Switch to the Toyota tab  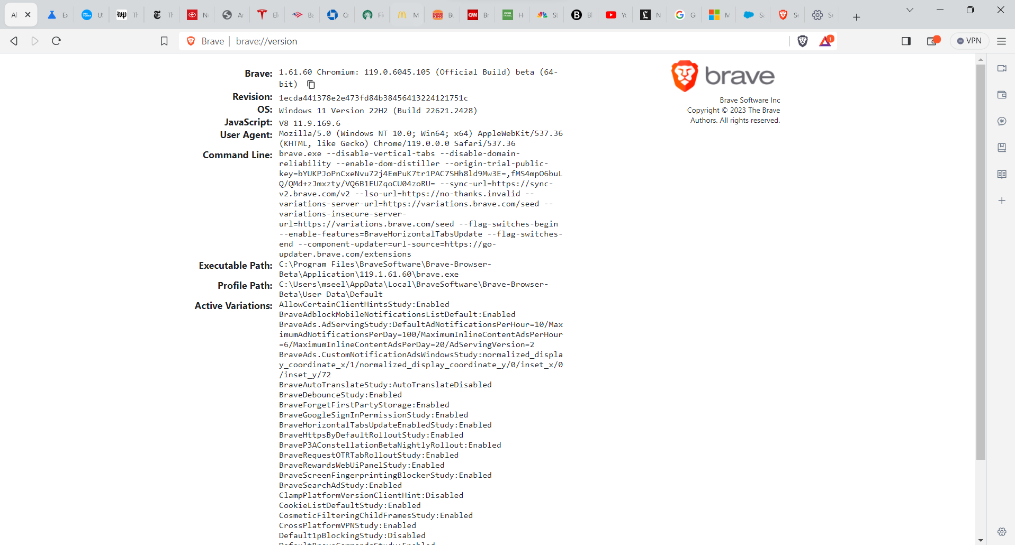click(x=197, y=15)
